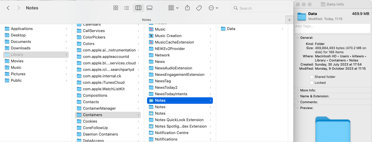Select the Documents folder
This screenshot has height=142, width=372.
tap(36, 41)
